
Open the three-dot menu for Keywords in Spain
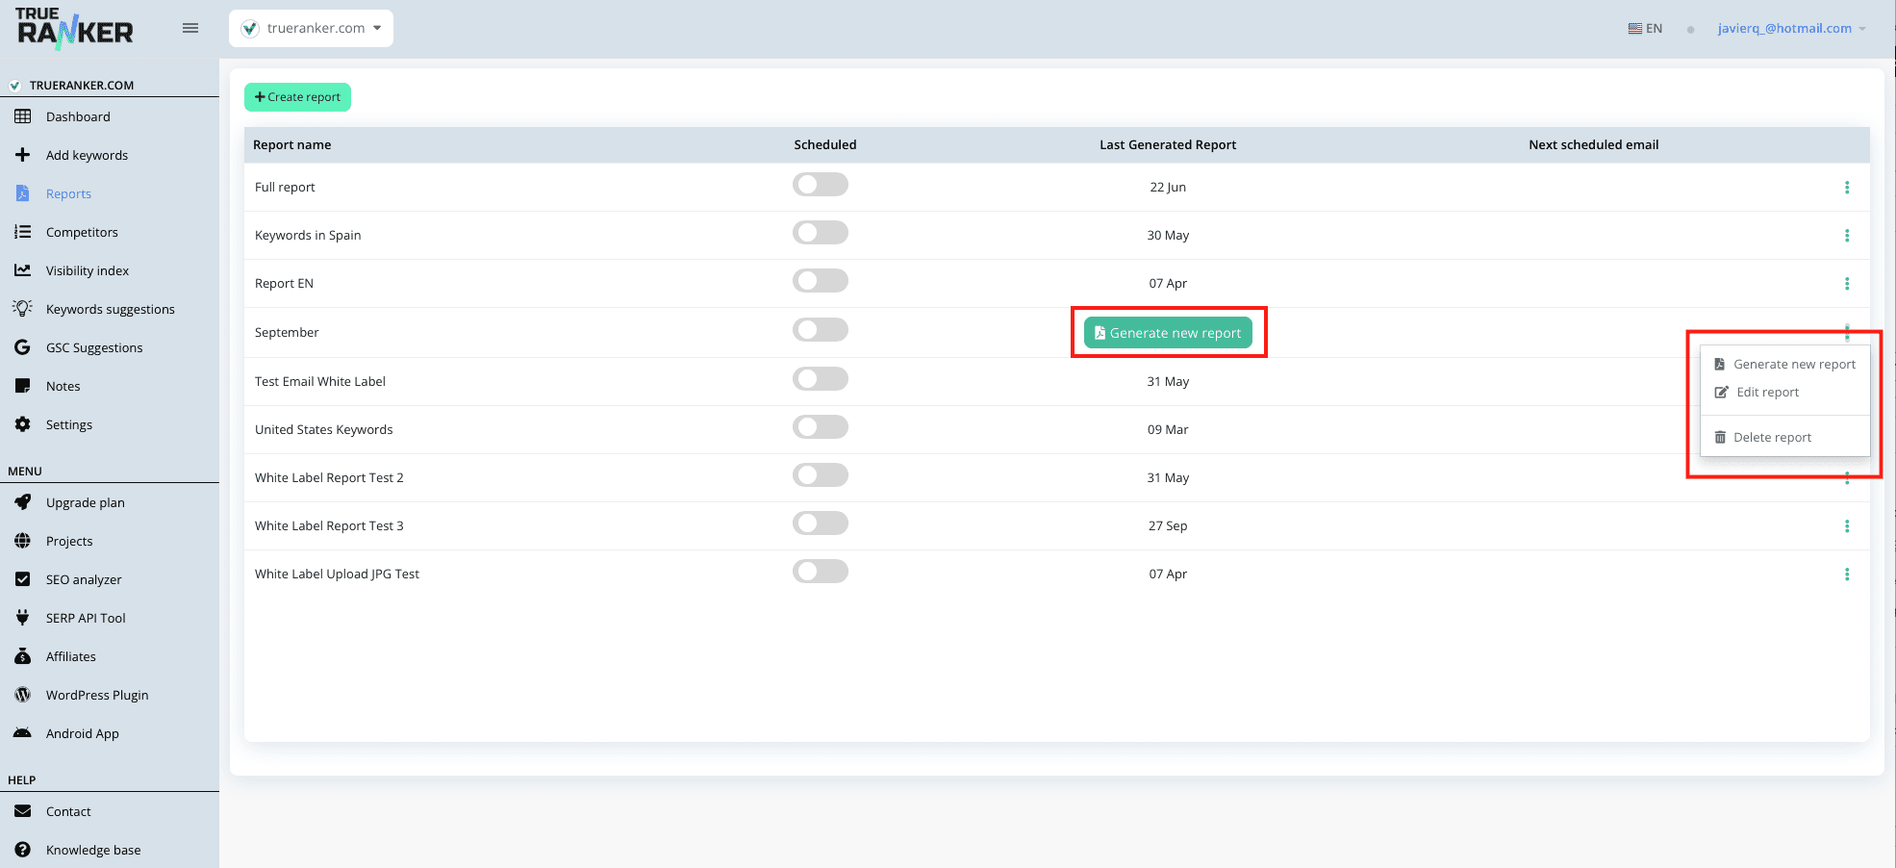click(1847, 236)
